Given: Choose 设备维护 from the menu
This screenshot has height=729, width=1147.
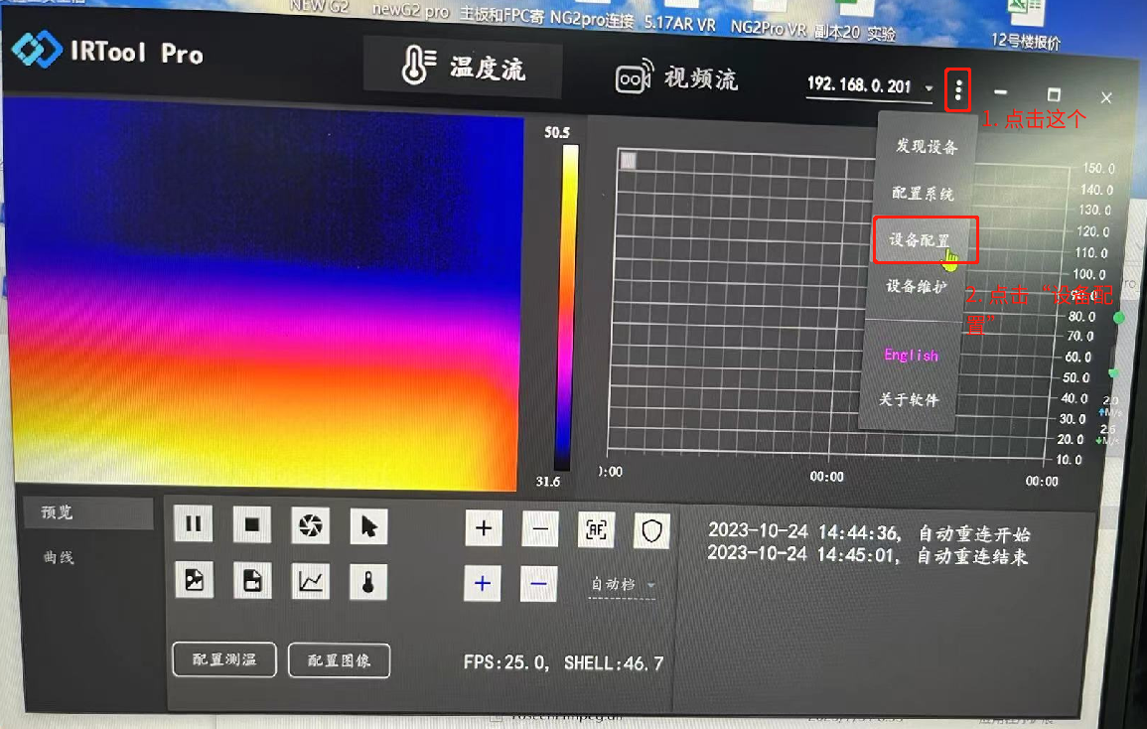Looking at the screenshot, I should pyautogui.click(x=917, y=286).
